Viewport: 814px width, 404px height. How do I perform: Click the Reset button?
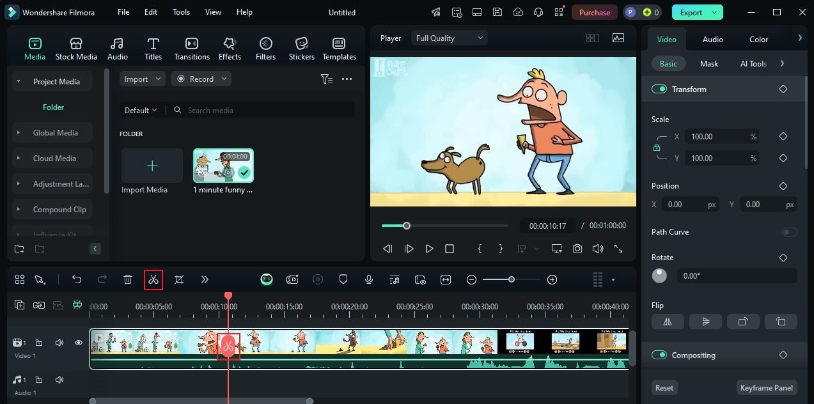point(664,387)
